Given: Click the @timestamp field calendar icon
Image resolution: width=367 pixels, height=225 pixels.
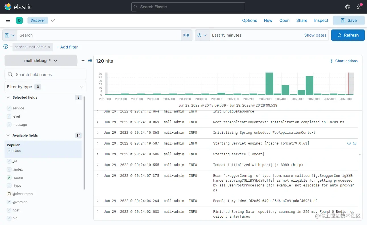Looking at the screenshot, I should click(9, 194).
